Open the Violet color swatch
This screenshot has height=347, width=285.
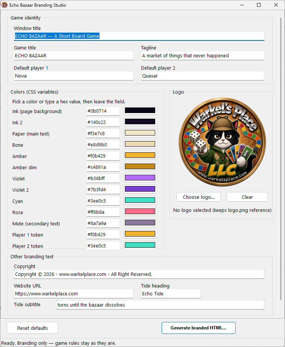[140, 178]
